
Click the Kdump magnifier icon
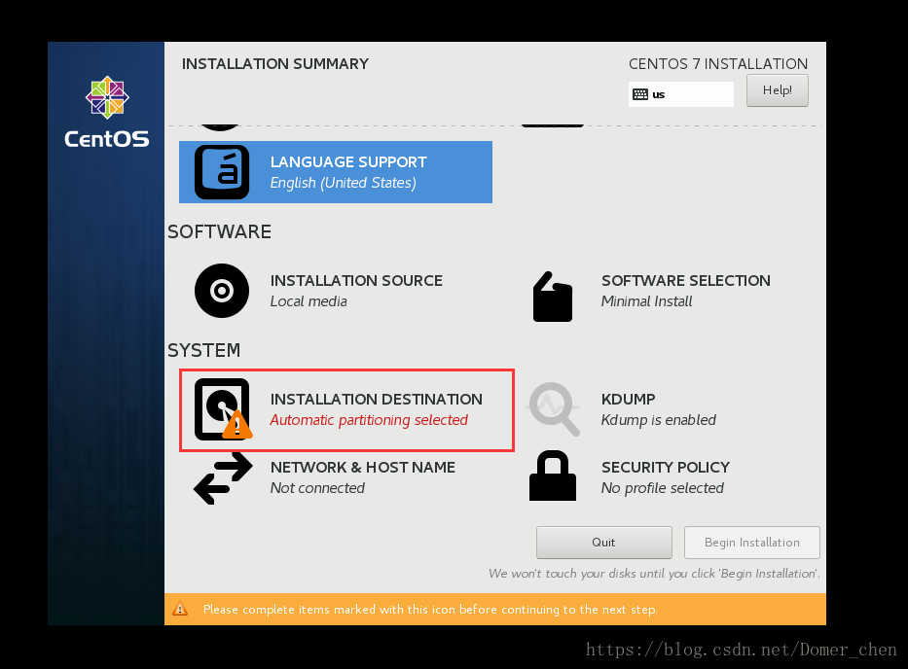point(553,409)
